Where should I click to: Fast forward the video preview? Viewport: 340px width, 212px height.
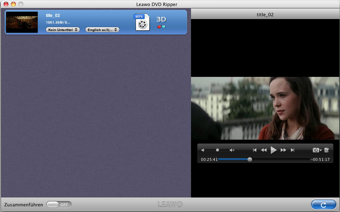[283, 150]
